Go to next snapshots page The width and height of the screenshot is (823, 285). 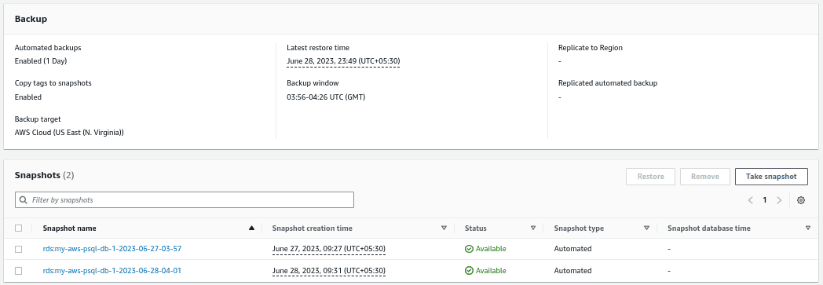[779, 200]
